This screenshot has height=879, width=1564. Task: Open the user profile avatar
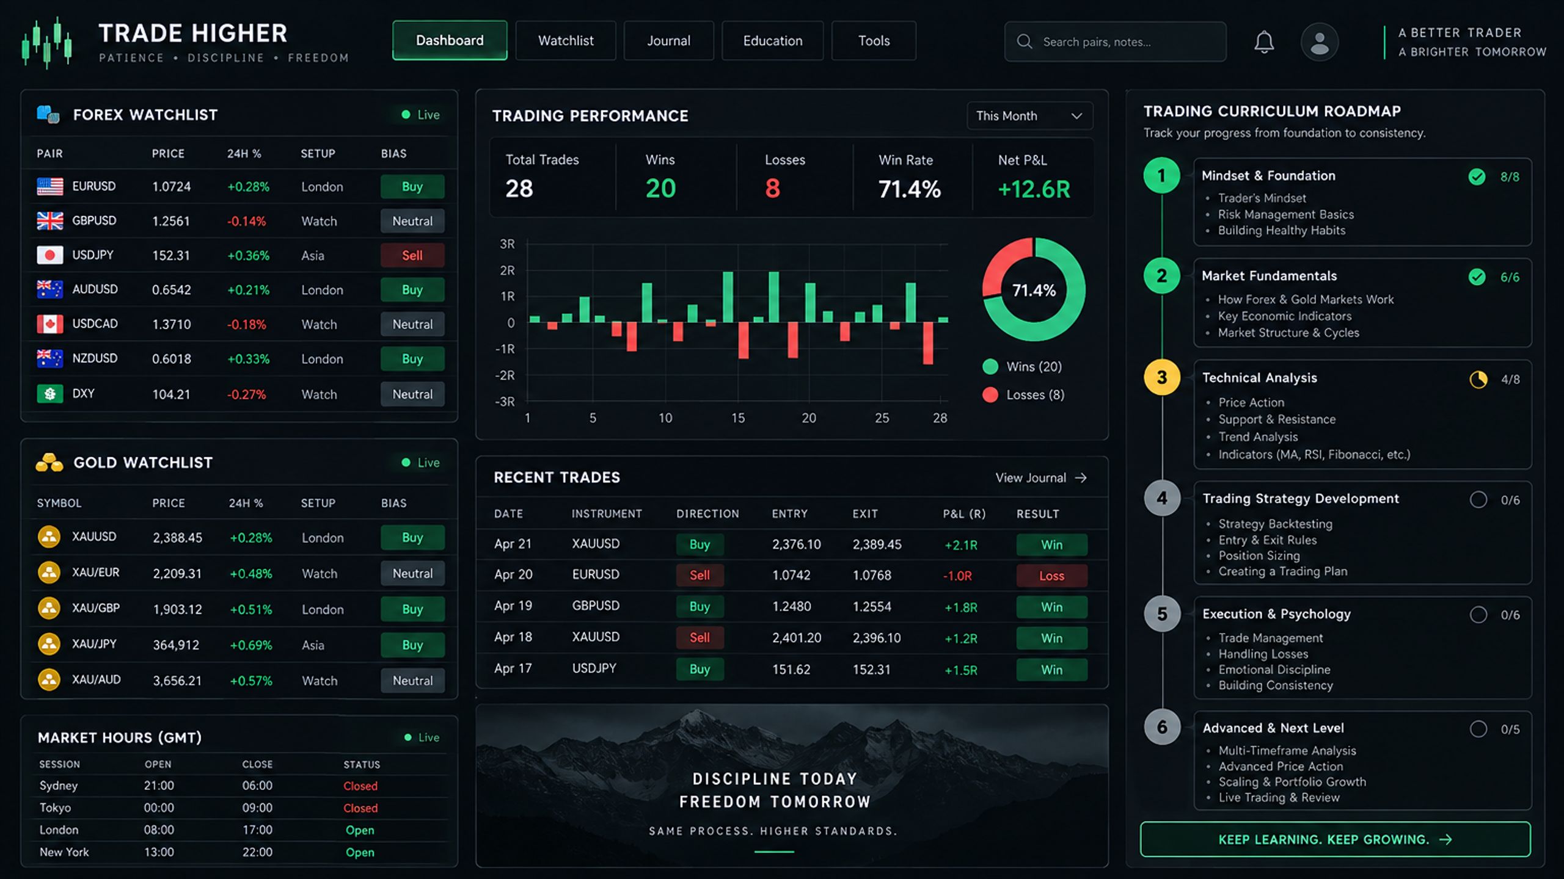pos(1320,42)
